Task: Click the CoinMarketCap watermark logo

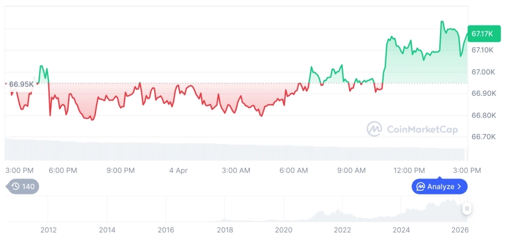Action: point(374,129)
